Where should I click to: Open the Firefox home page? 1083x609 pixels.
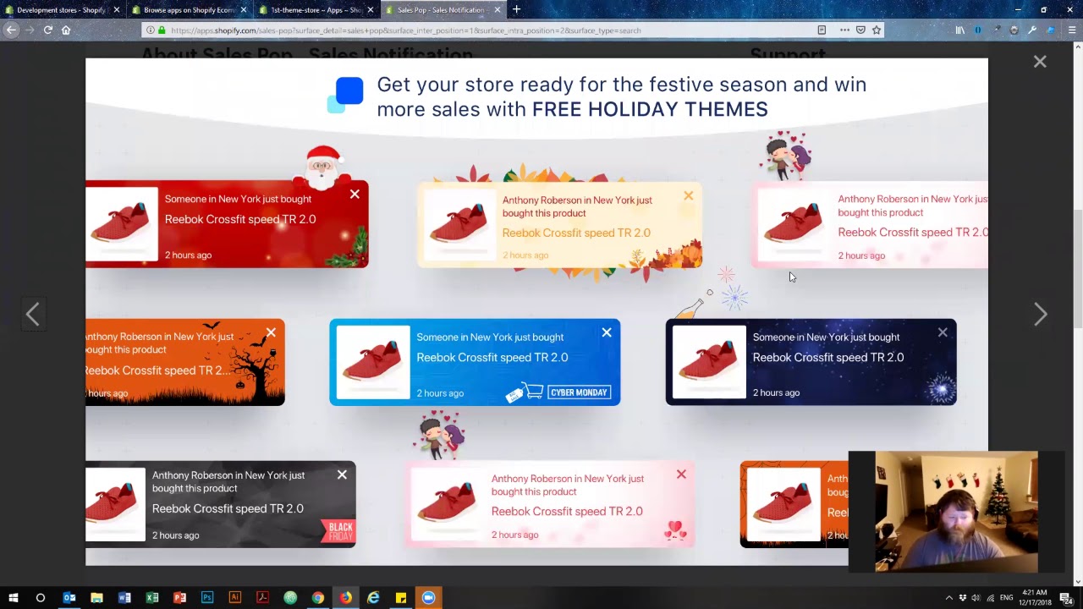pyautogui.click(x=66, y=30)
